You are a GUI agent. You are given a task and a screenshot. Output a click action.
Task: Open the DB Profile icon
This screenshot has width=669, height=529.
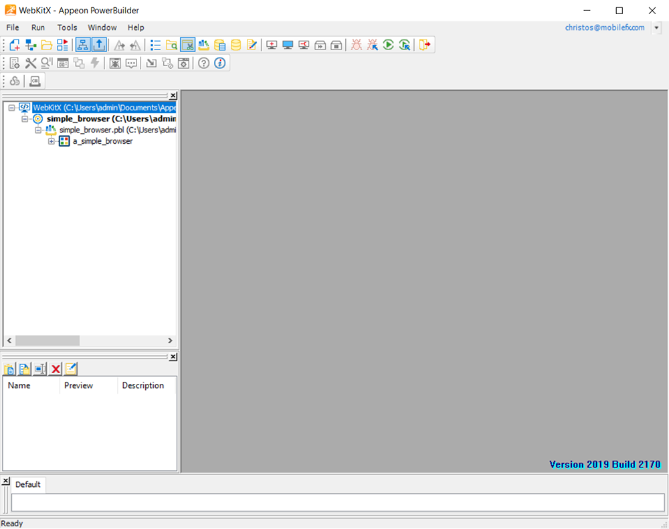tap(219, 45)
